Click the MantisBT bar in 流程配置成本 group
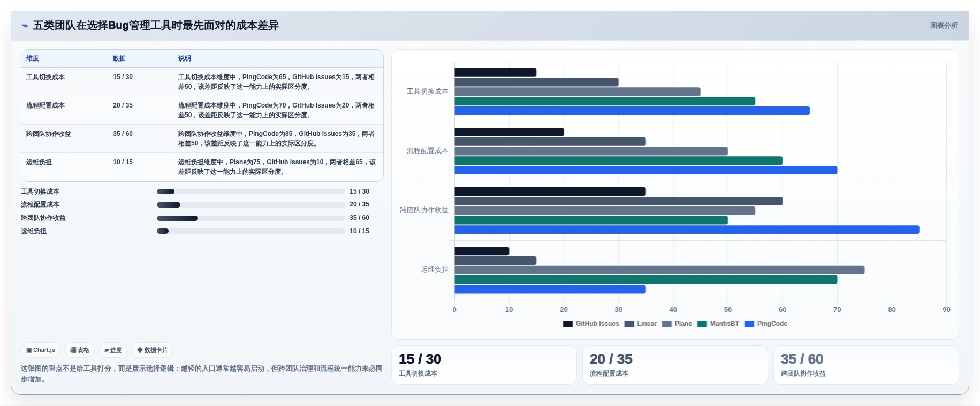Screen dimensions: 980x406 point(618,160)
